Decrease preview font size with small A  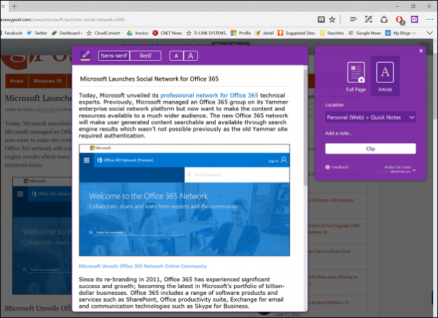(177, 55)
